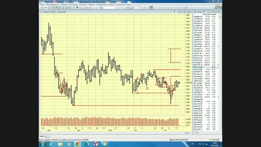The image size is (261, 147).
Task: Open the Лимиты menu
Action: pyautogui.click(x=91, y=4)
